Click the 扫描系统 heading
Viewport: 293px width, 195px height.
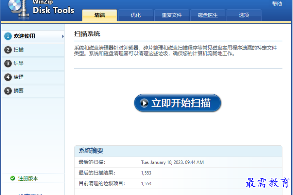(87, 34)
